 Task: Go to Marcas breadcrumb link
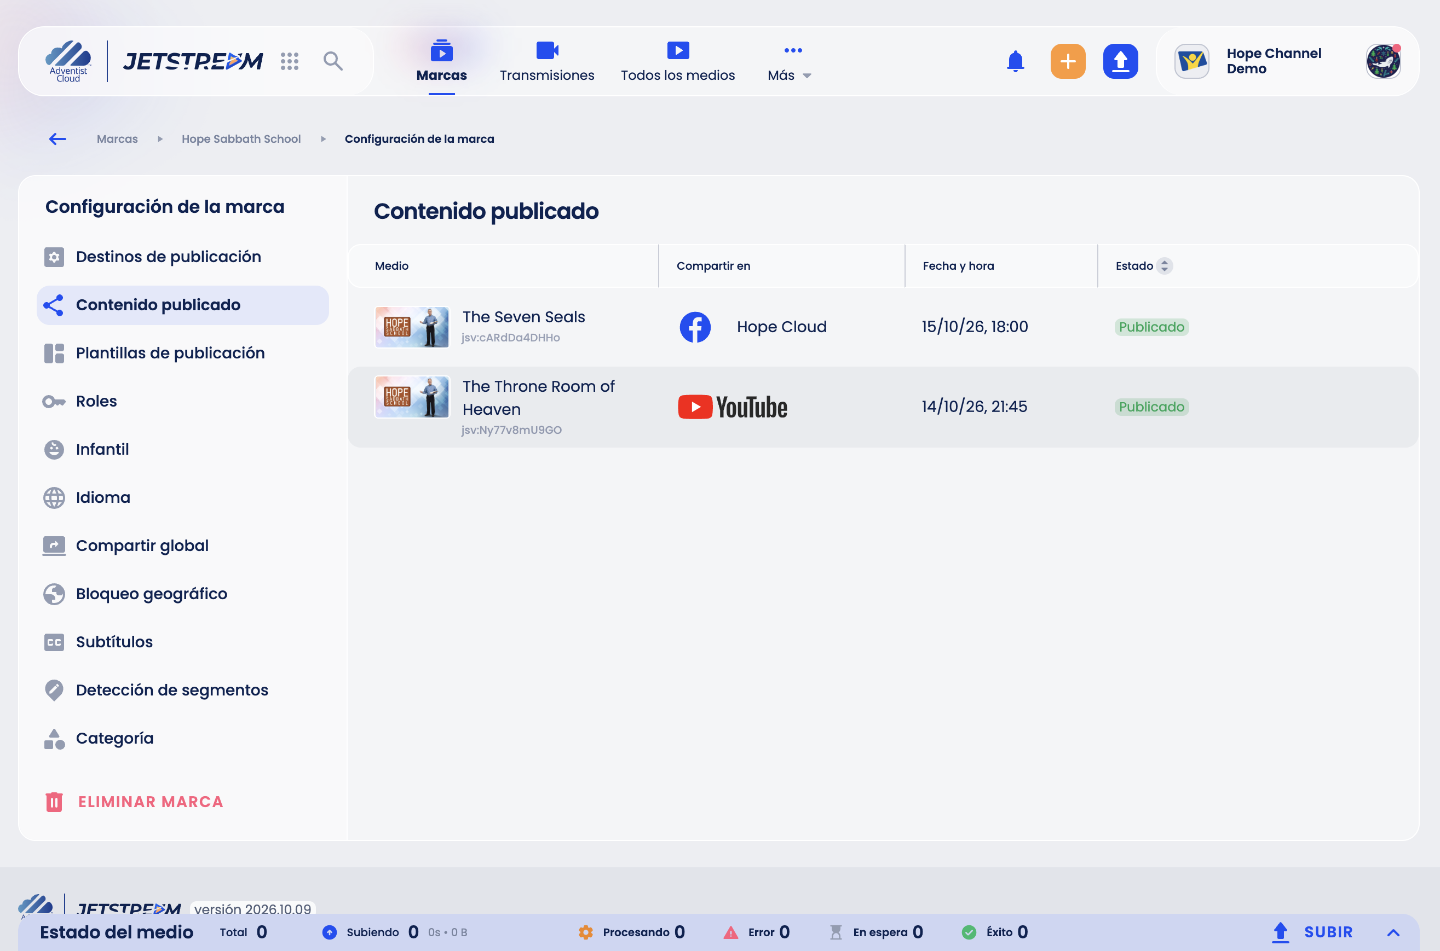point(117,139)
